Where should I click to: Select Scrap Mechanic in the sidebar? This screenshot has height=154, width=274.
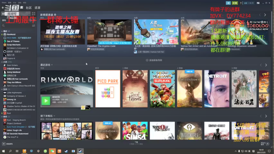pyautogui.click(x=14, y=45)
